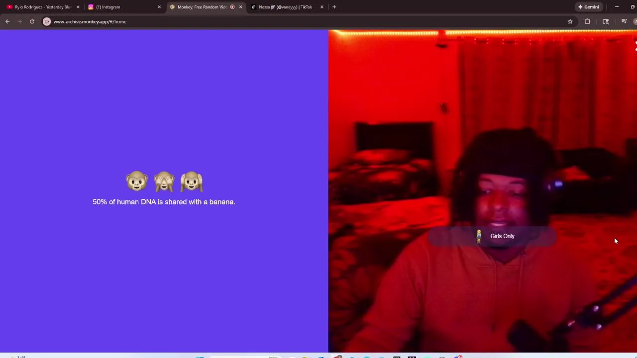Bookmark this page with the star
The height and width of the screenshot is (358, 637).
point(570,21)
